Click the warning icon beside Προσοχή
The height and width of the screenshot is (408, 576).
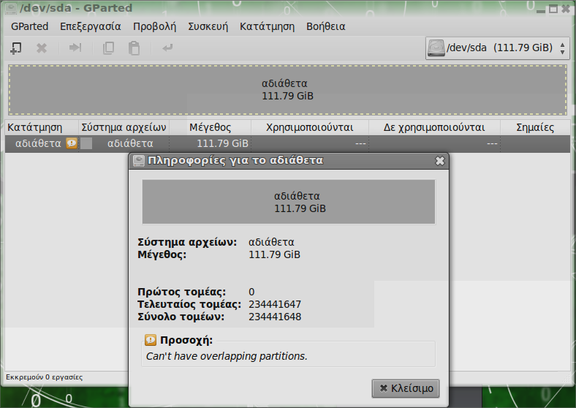click(150, 340)
